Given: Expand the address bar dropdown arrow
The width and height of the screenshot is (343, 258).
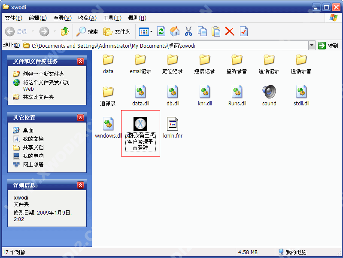Looking at the screenshot, I should (x=312, y=46).
